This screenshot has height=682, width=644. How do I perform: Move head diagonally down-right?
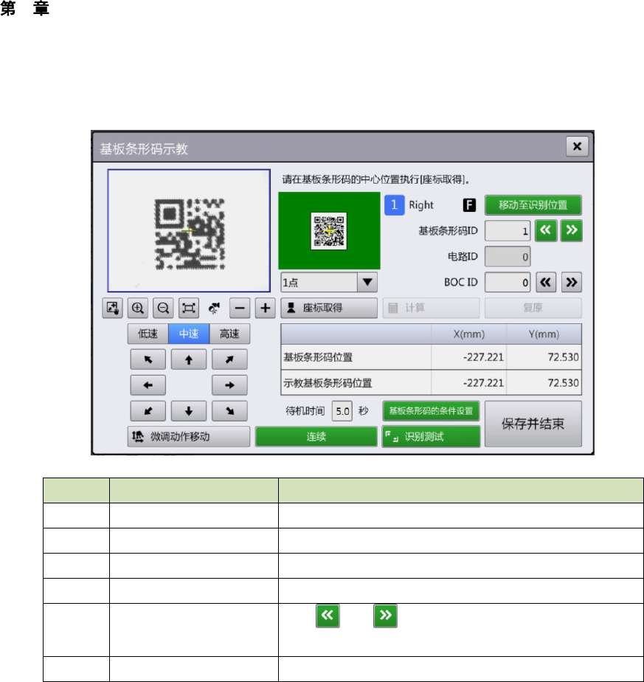(x=229, y=410)
